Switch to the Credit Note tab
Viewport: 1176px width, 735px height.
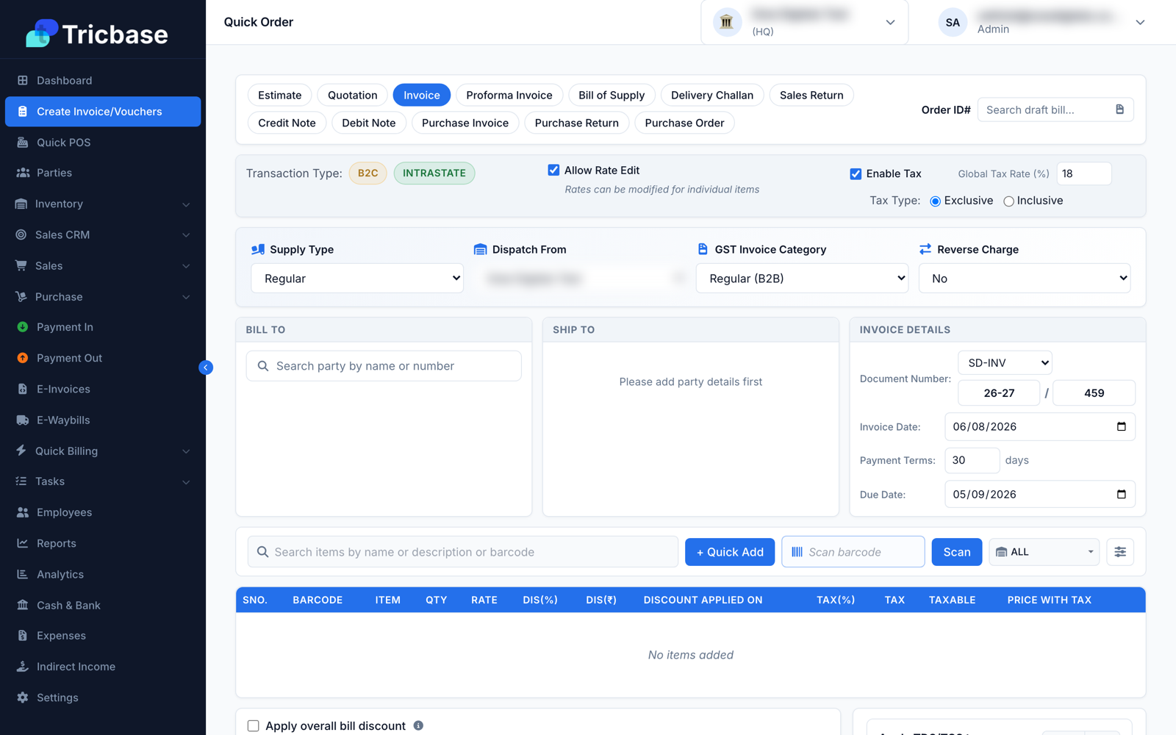tap(287, 123)
